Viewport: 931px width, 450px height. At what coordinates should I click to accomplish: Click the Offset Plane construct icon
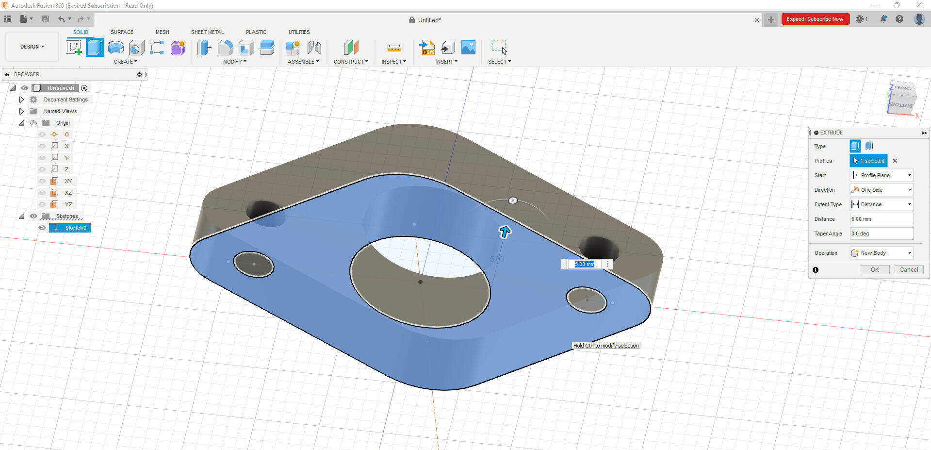(x=351, y=48)
